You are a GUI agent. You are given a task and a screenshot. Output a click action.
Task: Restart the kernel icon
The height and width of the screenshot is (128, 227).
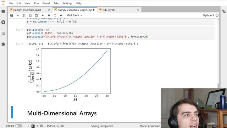coord(55,15)
